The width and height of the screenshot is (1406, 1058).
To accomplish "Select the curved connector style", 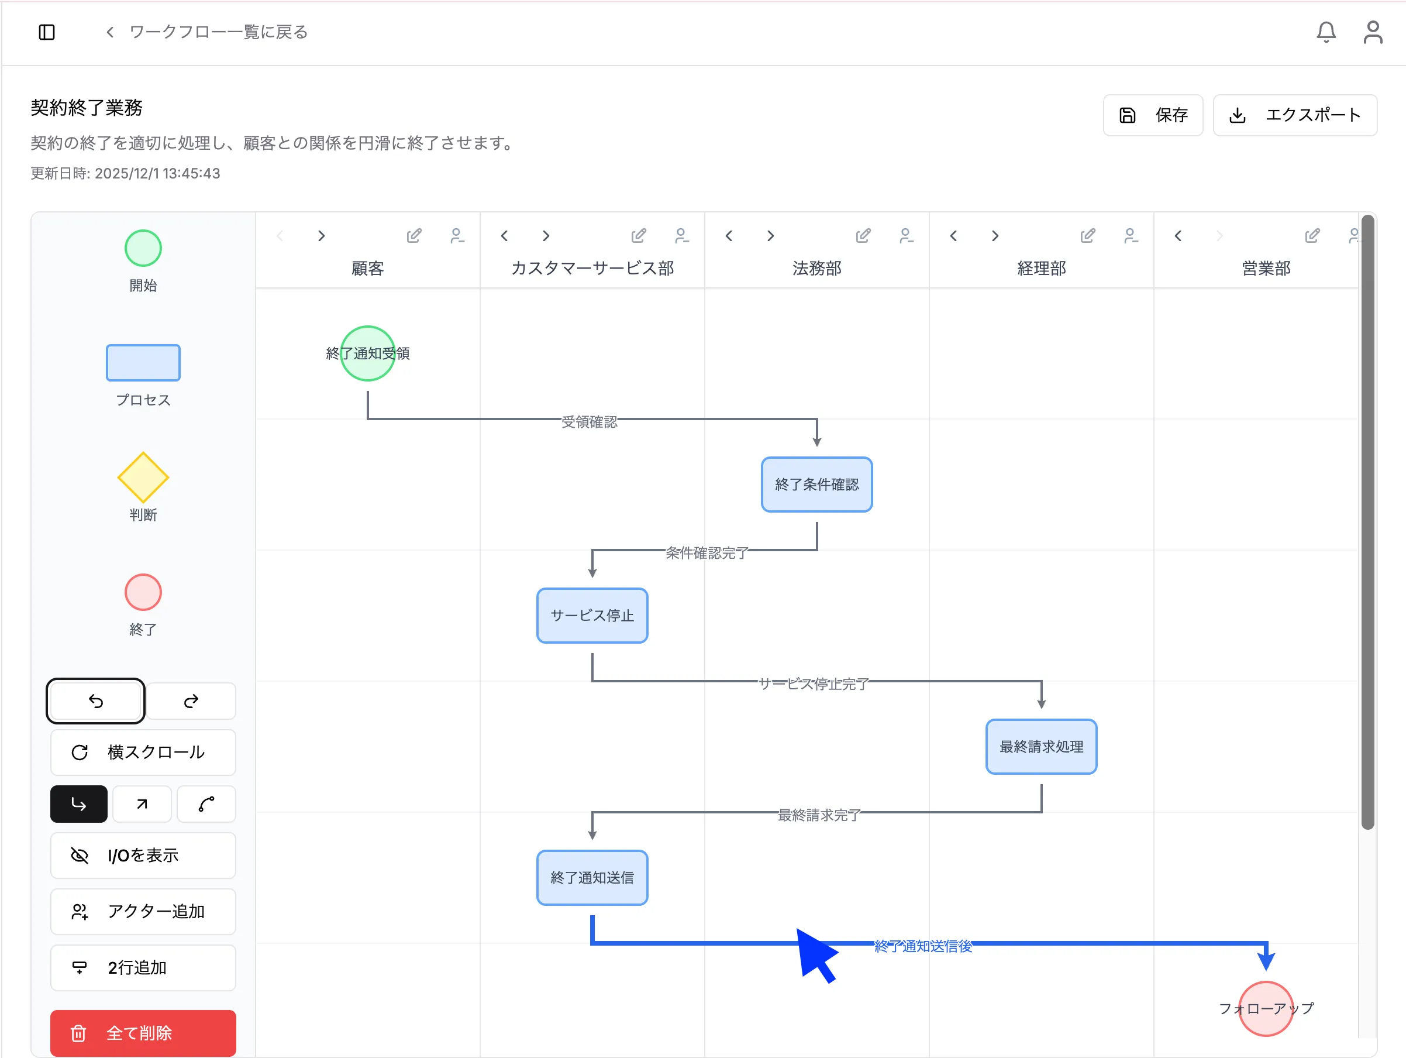I will pos(206,803).
